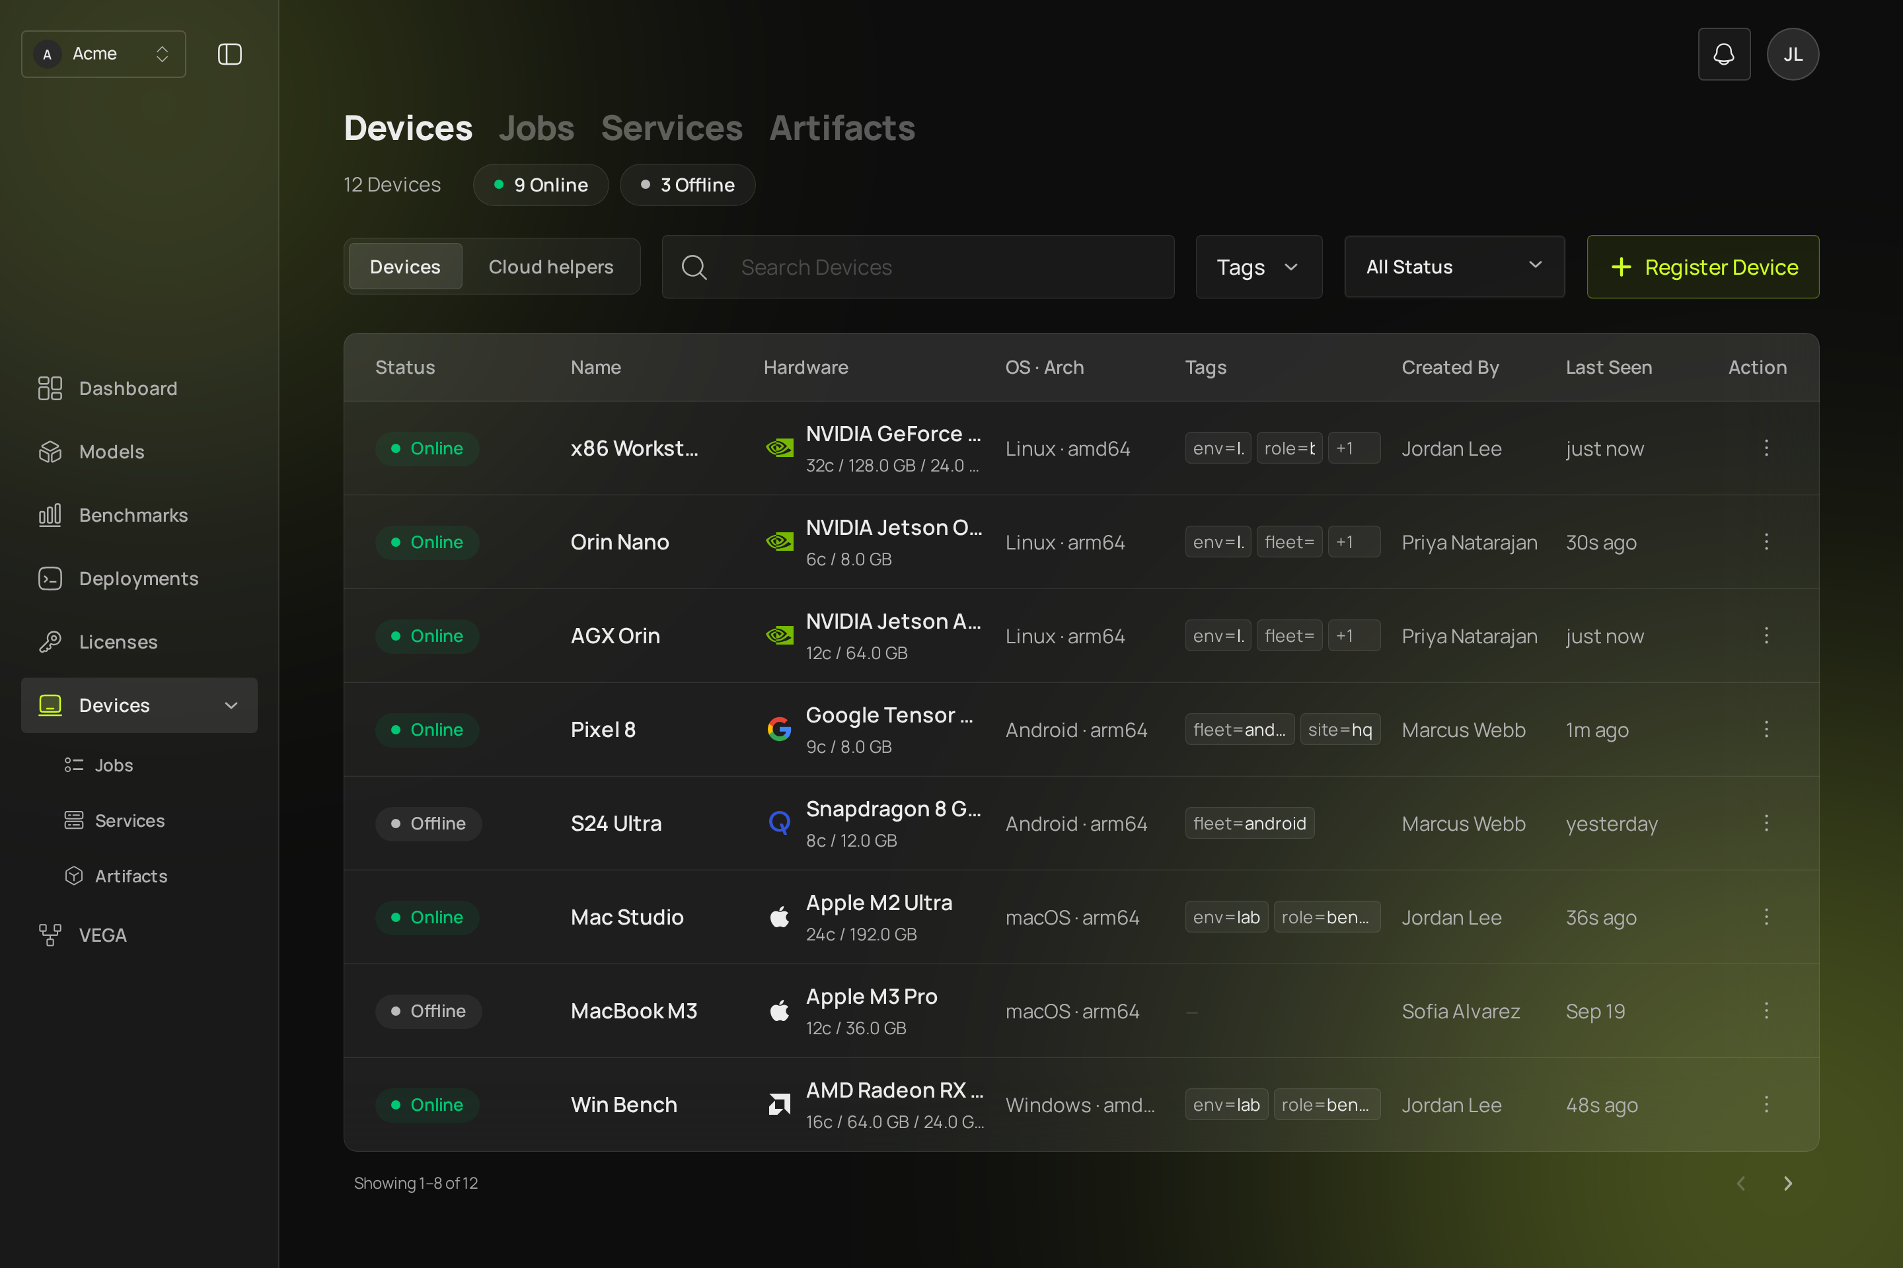Click in the Search Devices field
1903x1268 pixels.
tap(918, 267)
